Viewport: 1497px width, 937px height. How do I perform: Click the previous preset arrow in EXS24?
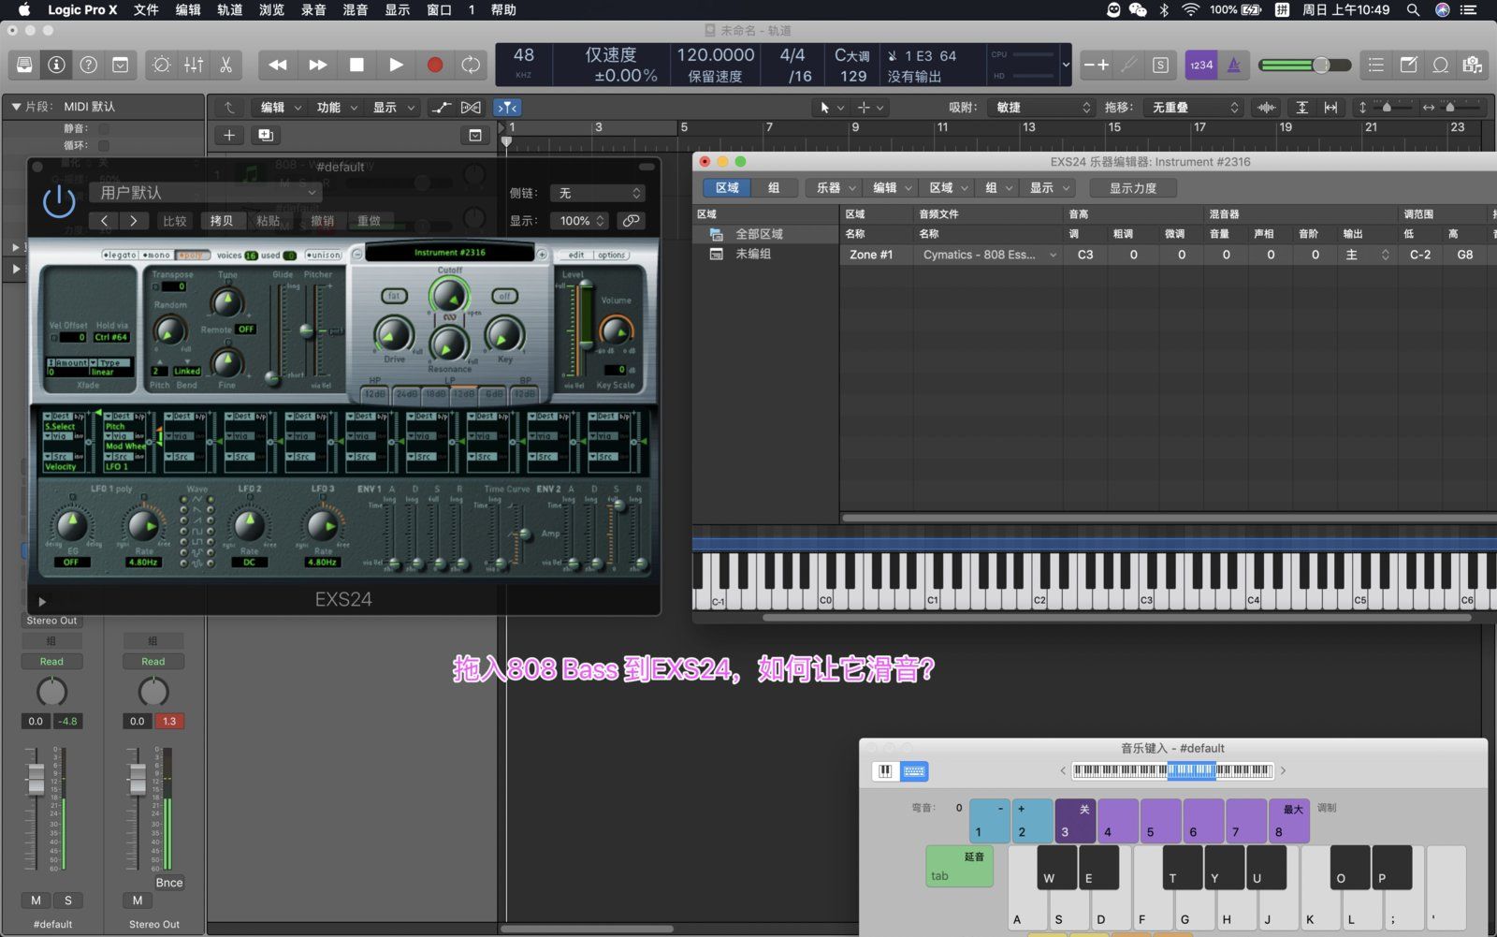pyautogui.click(x=104, y=221)
